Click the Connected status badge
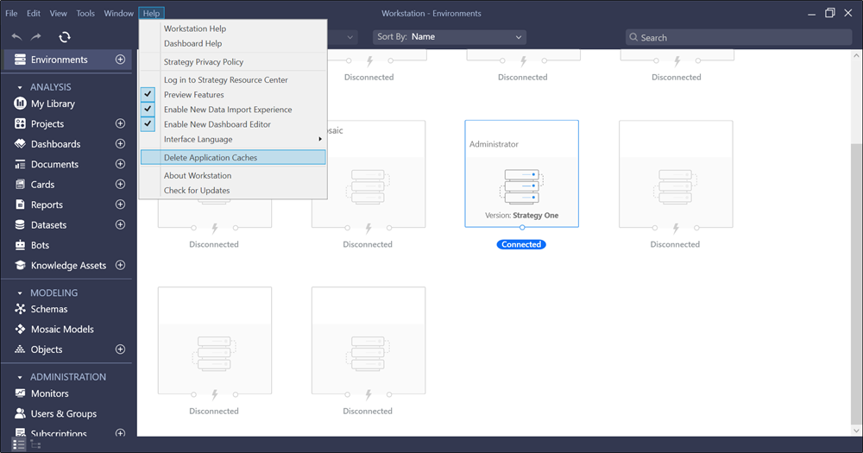 (x=521, y=244)
